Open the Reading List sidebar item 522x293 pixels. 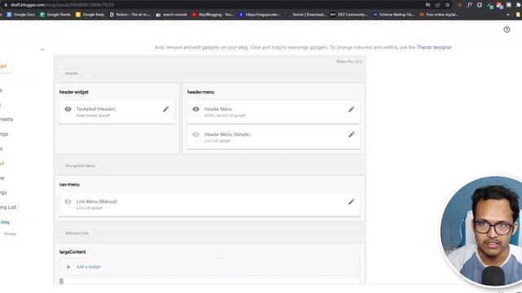[x=8, y=207]
